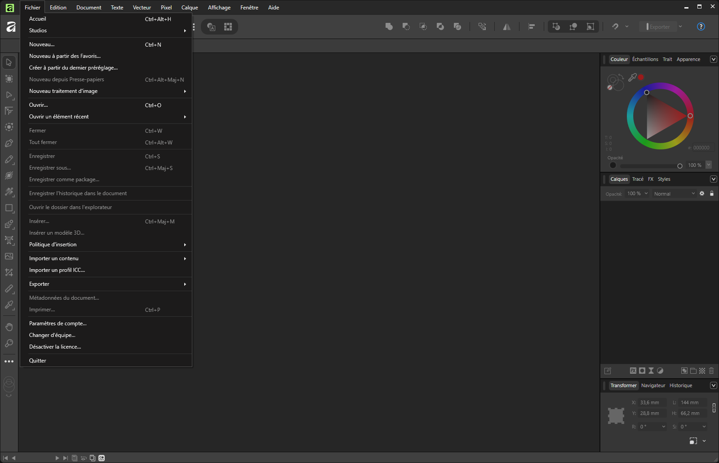Viewport: 719px width, 463px height.
Task: Select the Rectangle shape tool
Action: coord(9,208)
